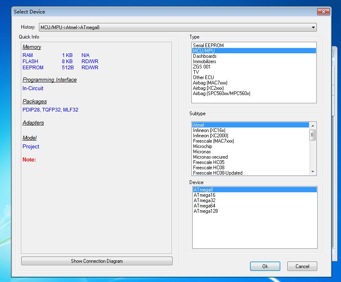This screenshot has height=282, width=341.
Task: Confirm selection with Ok button
Action: pos(265,266)
